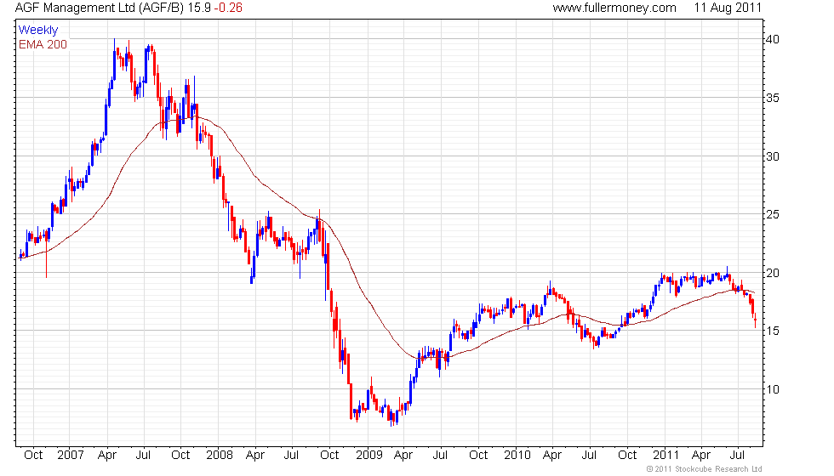Click the Stockcube Research Ltd copyright text

point(705,469)
